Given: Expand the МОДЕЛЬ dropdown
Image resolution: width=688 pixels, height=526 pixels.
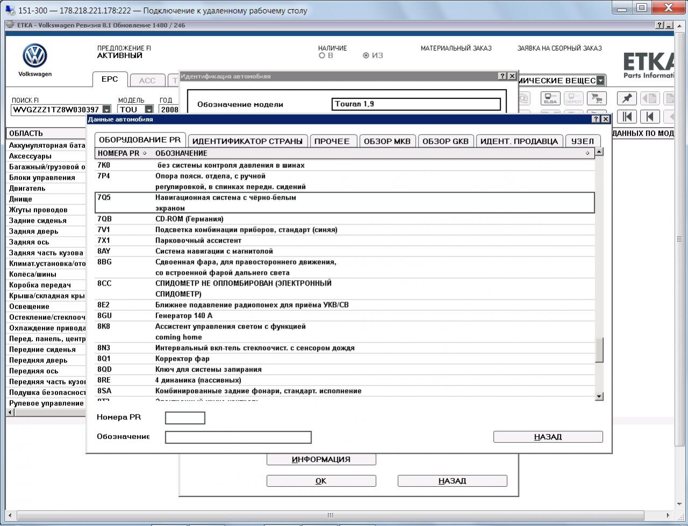Looking at the screenshot, I should (x=149, y=110).
